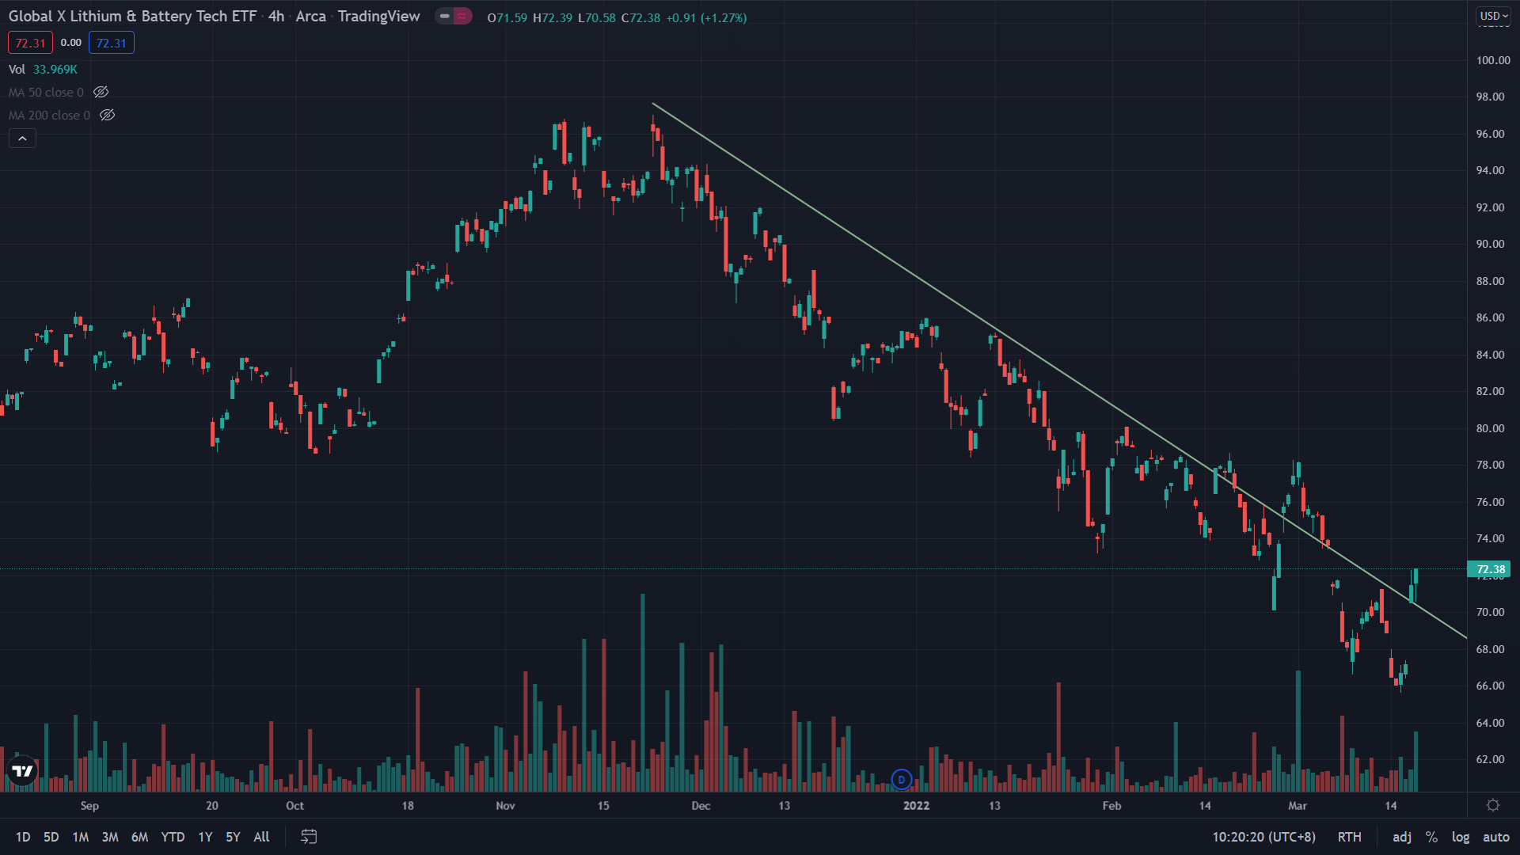Click the TradingView logo badge
The height and width of the screenshot is (855, 1520).
click(x=22, y=770)
